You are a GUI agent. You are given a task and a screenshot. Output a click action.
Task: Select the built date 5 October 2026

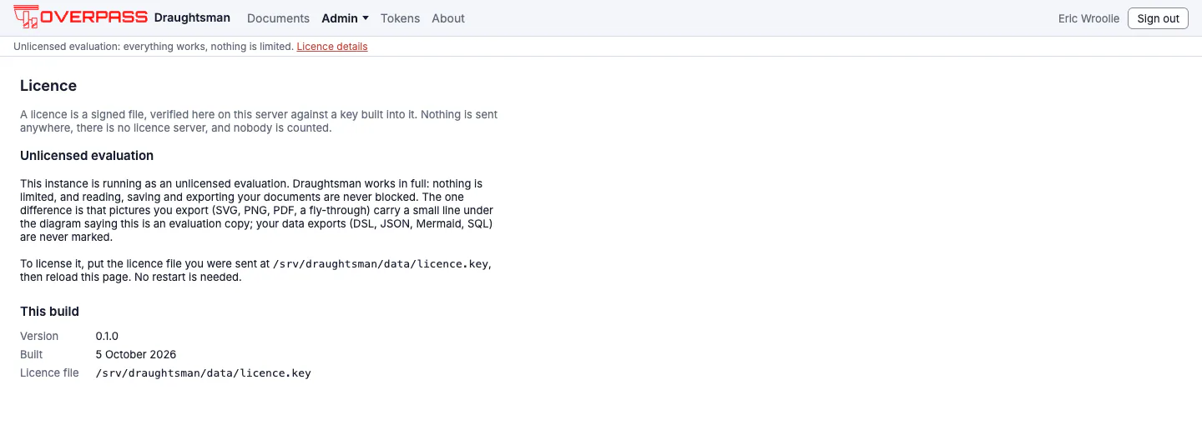click(x=136, y=355)
